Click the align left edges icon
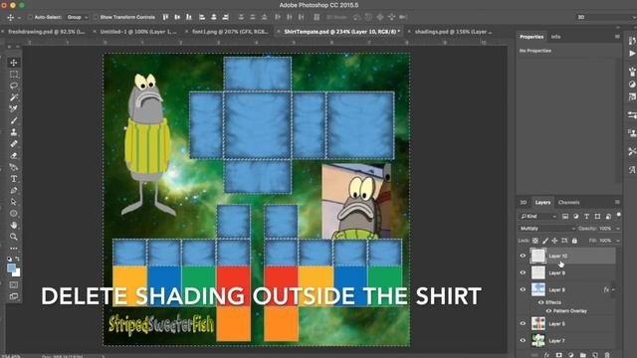637x358 pixels. pos(202,17)
